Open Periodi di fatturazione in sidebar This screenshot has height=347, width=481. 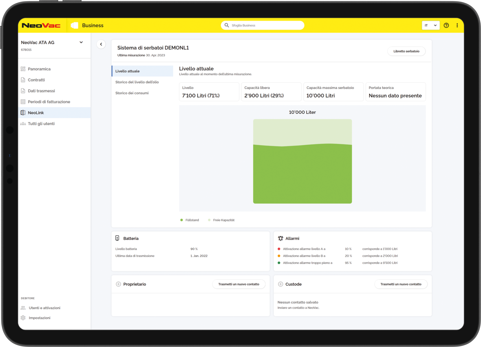pyautogui.click(x=49, y=102)
